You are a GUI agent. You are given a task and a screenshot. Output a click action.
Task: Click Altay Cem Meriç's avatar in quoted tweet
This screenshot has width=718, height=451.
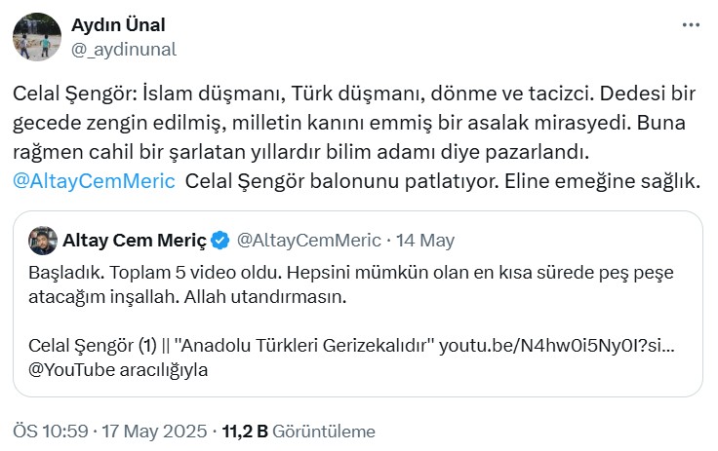tap(40, 240)
